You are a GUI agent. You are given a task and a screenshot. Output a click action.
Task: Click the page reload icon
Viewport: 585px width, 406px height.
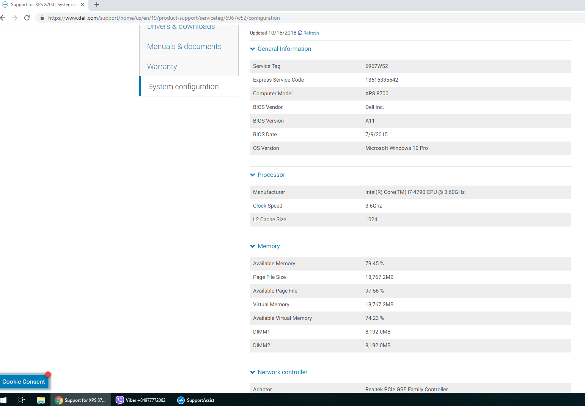[27, 18]
